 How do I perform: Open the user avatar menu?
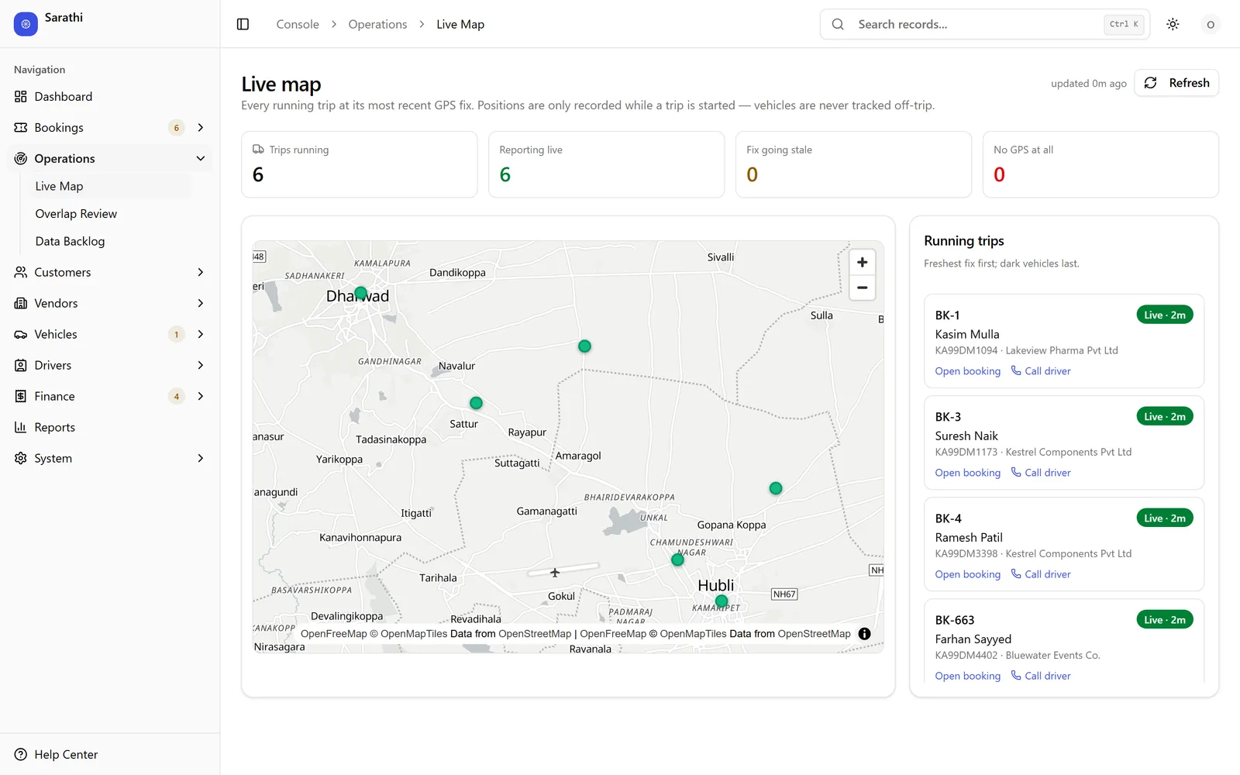click(1211, 24)
